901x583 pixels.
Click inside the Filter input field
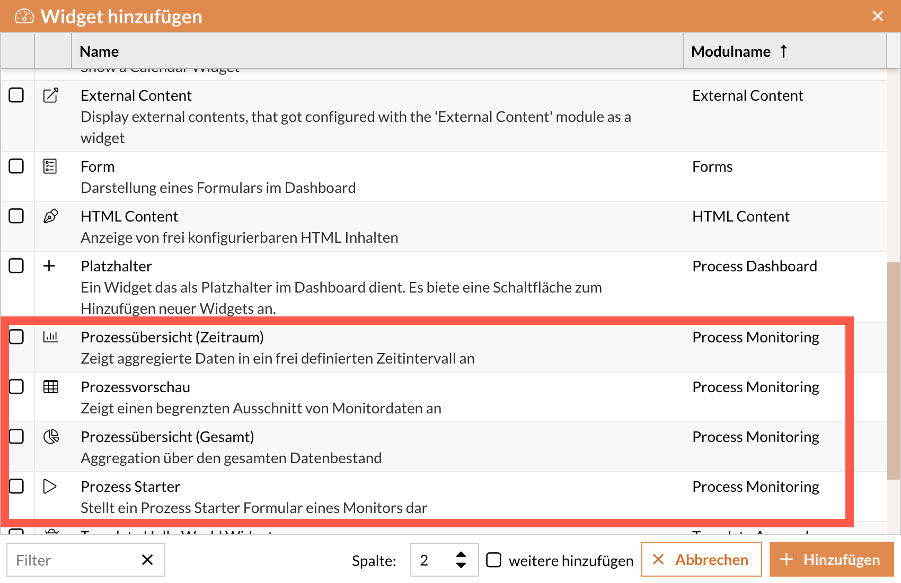(69, 560)
